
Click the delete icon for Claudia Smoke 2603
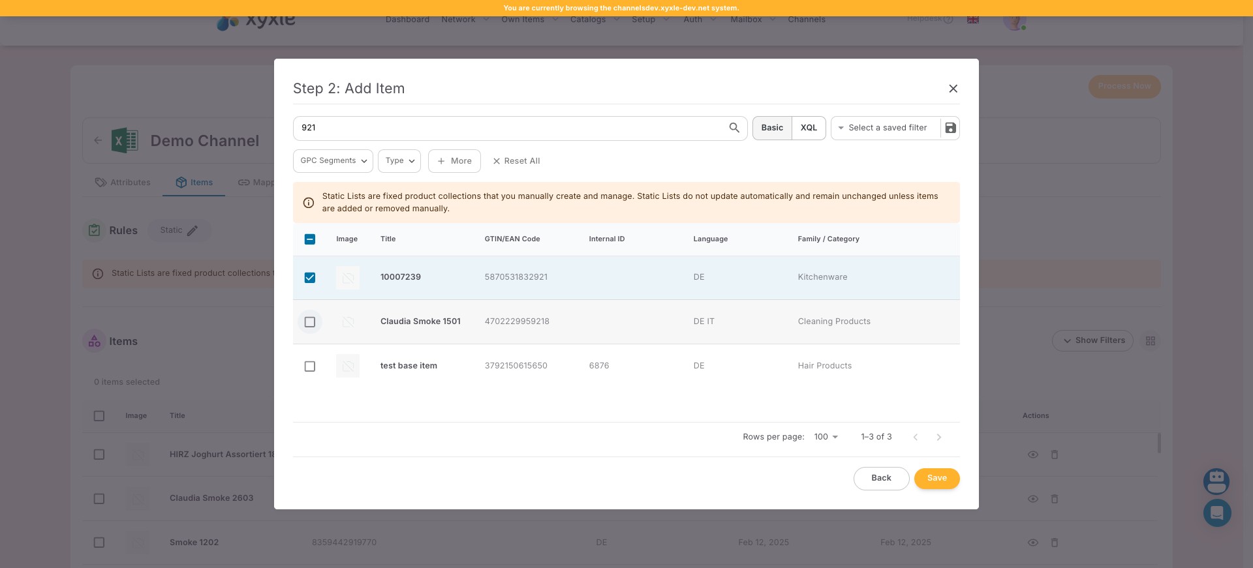pyautogui.click(x=1054, y=499)
